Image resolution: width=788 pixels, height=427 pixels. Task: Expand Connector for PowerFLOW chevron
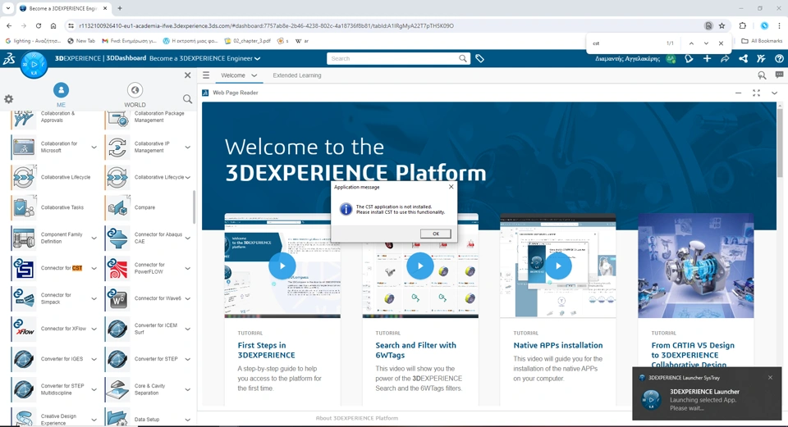coord(187,269)
